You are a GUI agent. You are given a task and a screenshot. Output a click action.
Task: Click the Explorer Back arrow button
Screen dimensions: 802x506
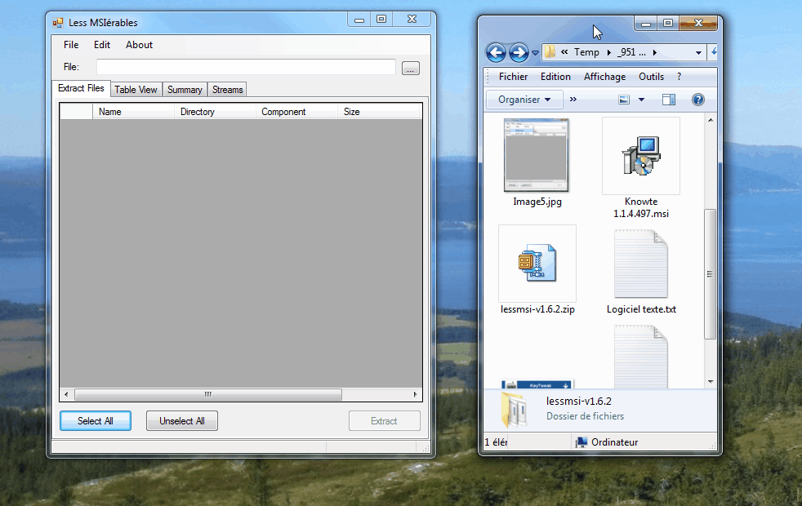tap(496, 53)
